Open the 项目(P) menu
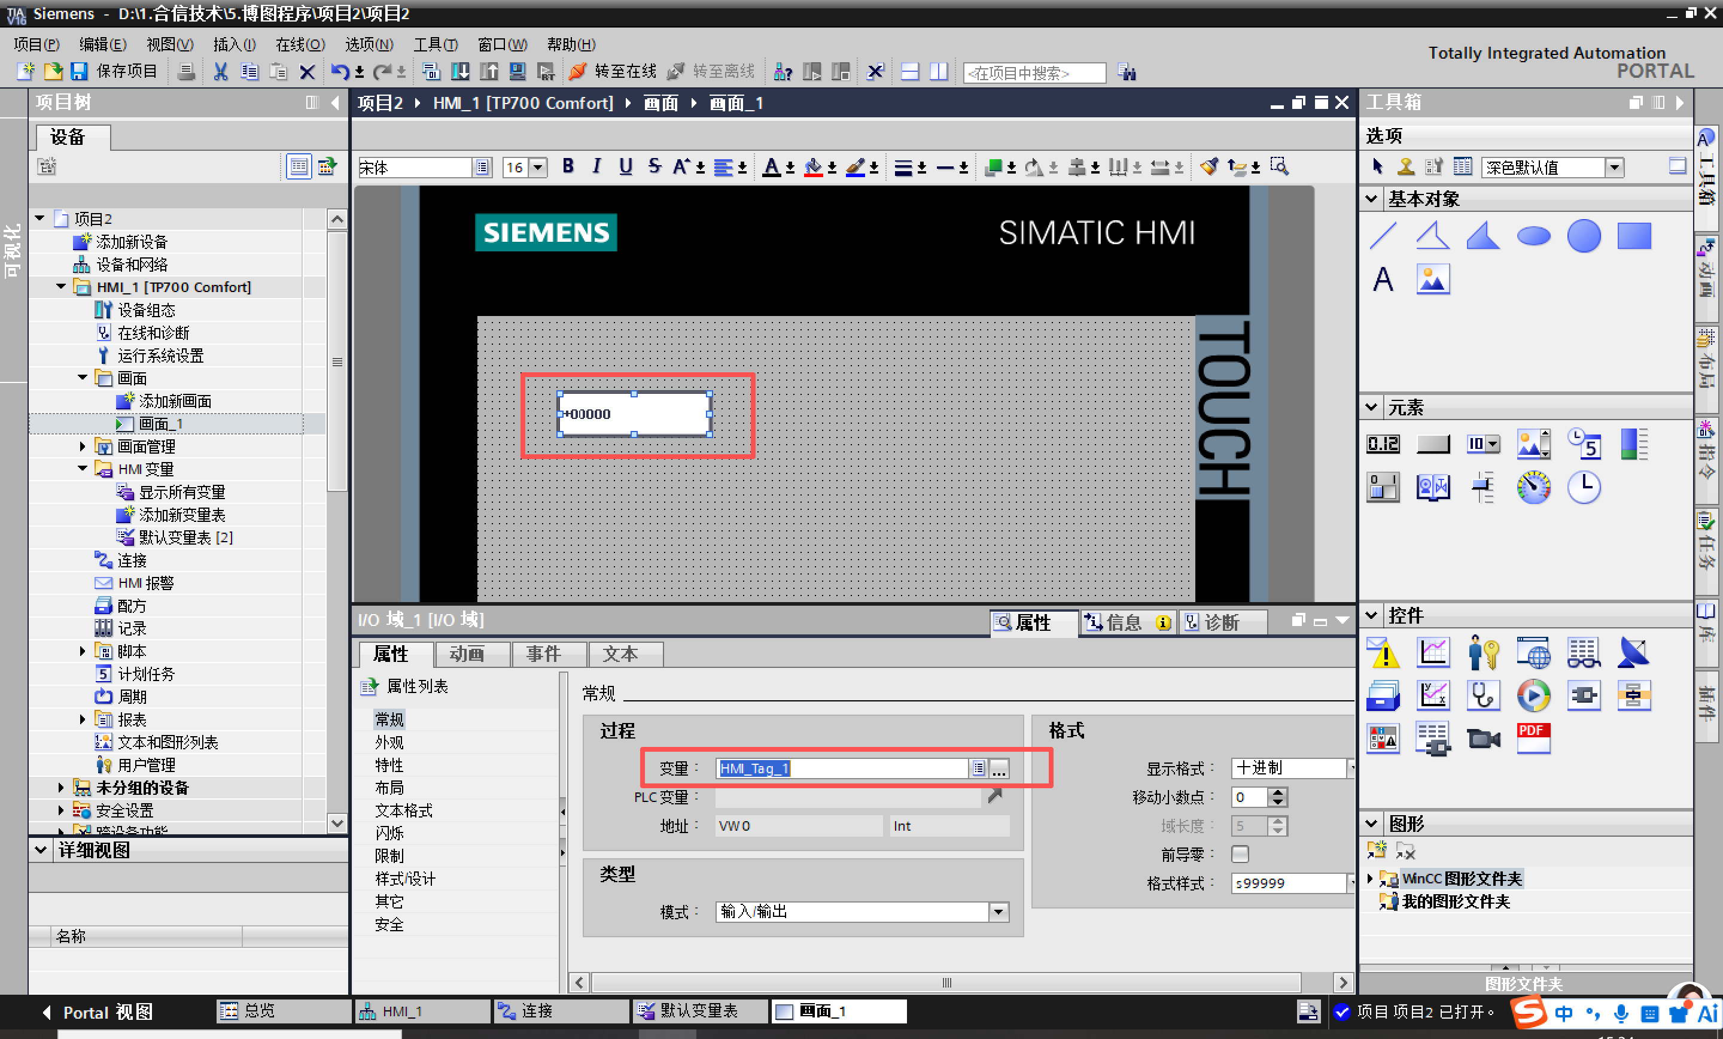Image resolution: width=1723 pixels, height=1039 pixels. click(36, 44)
